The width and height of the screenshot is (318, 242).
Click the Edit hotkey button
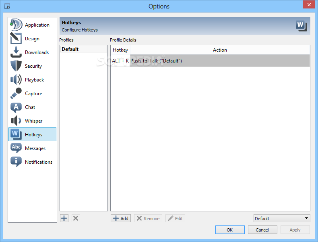click(x=175, y=218)
